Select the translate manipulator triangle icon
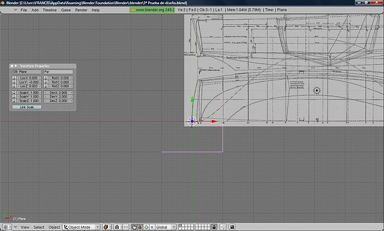384x231 pixels. [140, 227]
